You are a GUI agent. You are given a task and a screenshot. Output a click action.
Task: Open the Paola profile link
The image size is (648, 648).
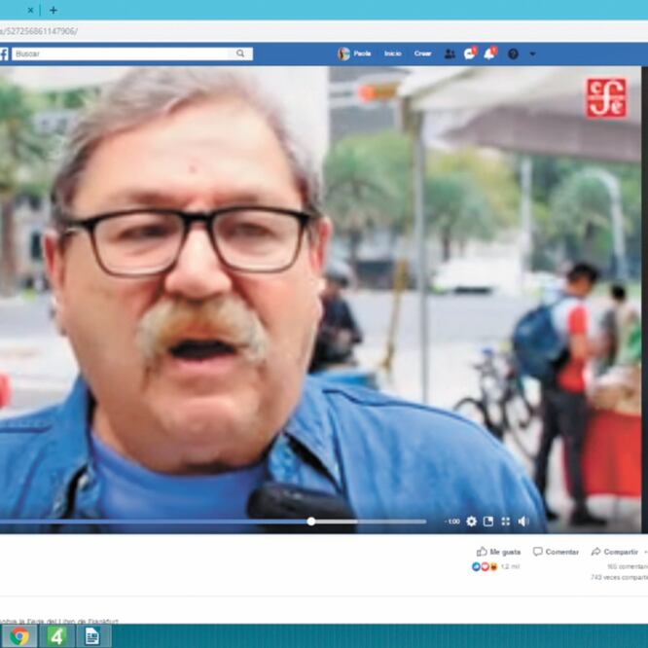(x=362, y=54)
